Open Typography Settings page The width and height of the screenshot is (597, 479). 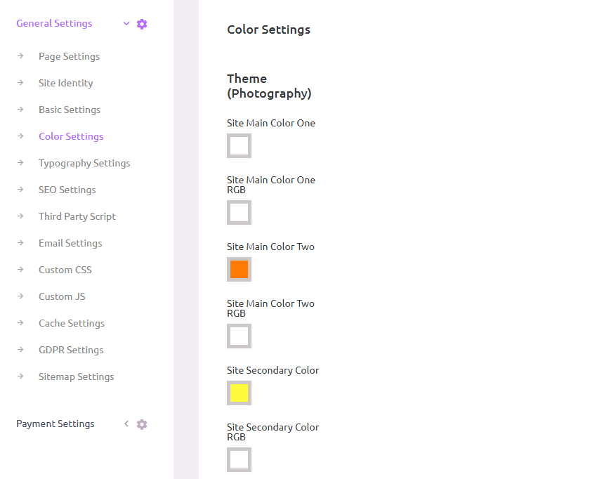(x=84, y=163)
